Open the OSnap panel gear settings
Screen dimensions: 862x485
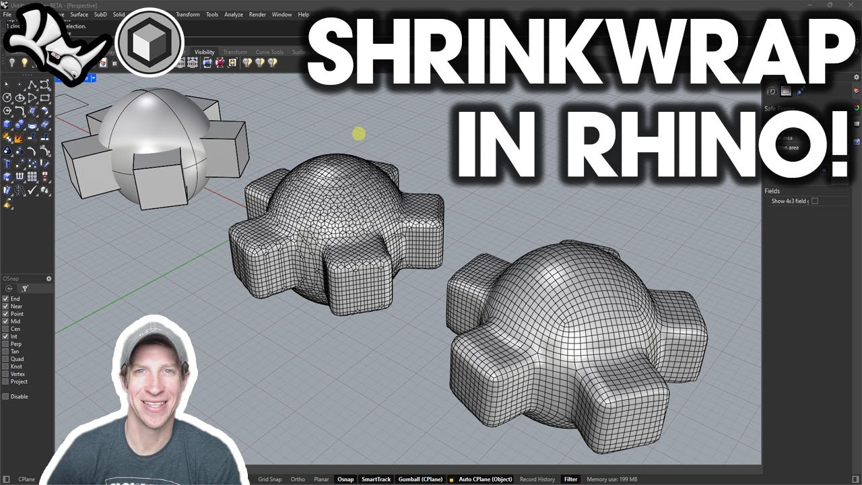tap(48, 278)
